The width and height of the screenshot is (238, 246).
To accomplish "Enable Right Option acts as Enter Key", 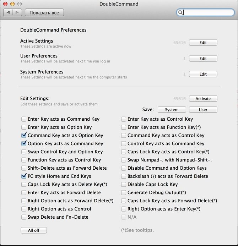I will [x=124, y=209].
